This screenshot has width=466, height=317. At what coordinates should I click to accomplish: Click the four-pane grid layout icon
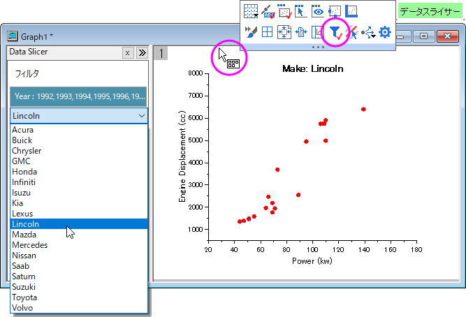tap(267, 32)
